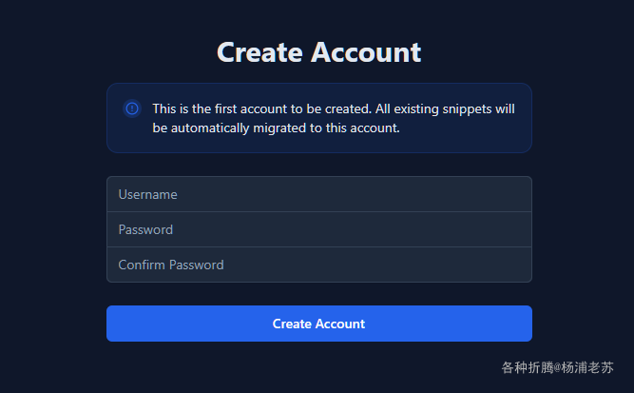Click the 'Confirm Password' placeholder text

(x=171, y=265)
